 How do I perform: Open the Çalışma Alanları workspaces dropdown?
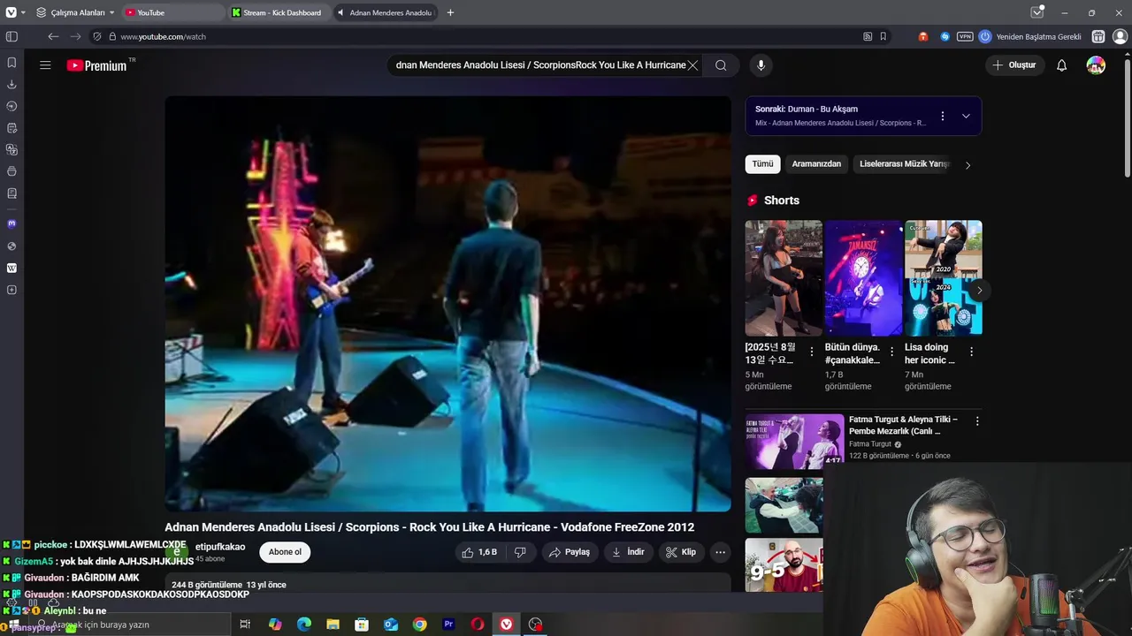click(75, 12)
